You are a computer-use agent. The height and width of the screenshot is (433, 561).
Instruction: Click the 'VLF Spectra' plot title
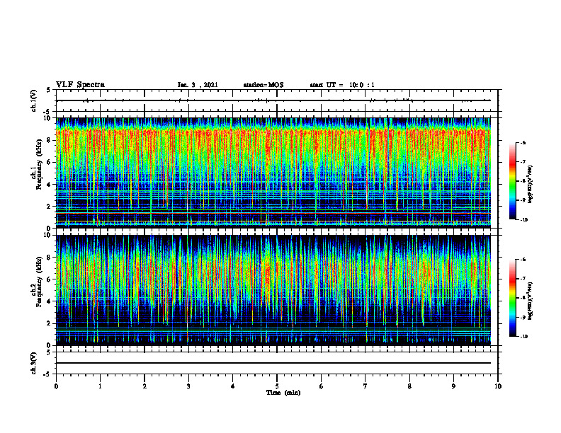tap(80, 85)
